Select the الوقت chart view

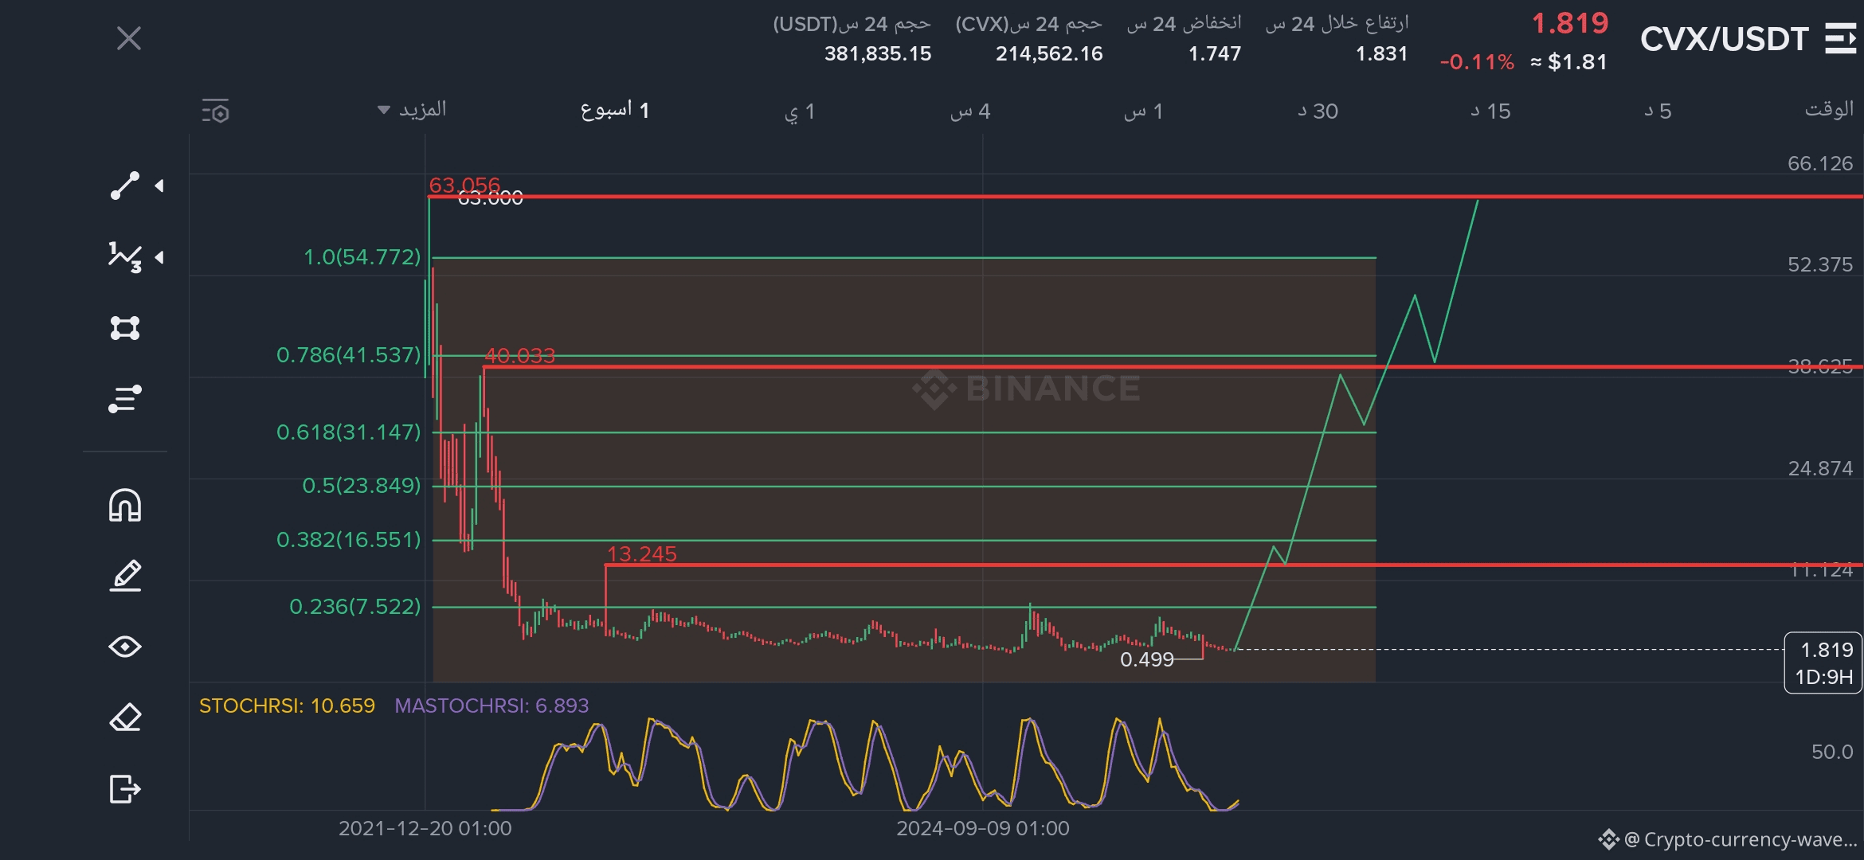pos(1829,110)
